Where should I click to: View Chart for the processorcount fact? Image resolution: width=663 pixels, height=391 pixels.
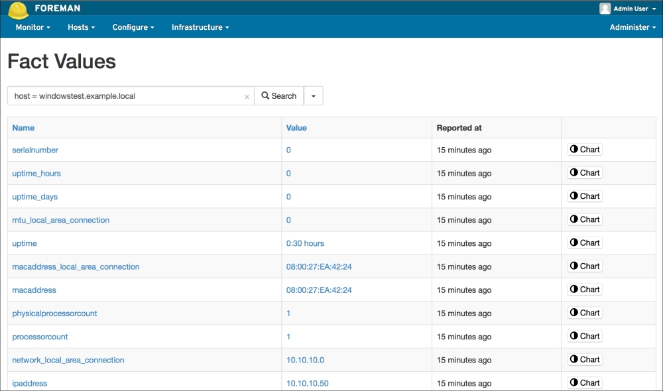(585, 336)
